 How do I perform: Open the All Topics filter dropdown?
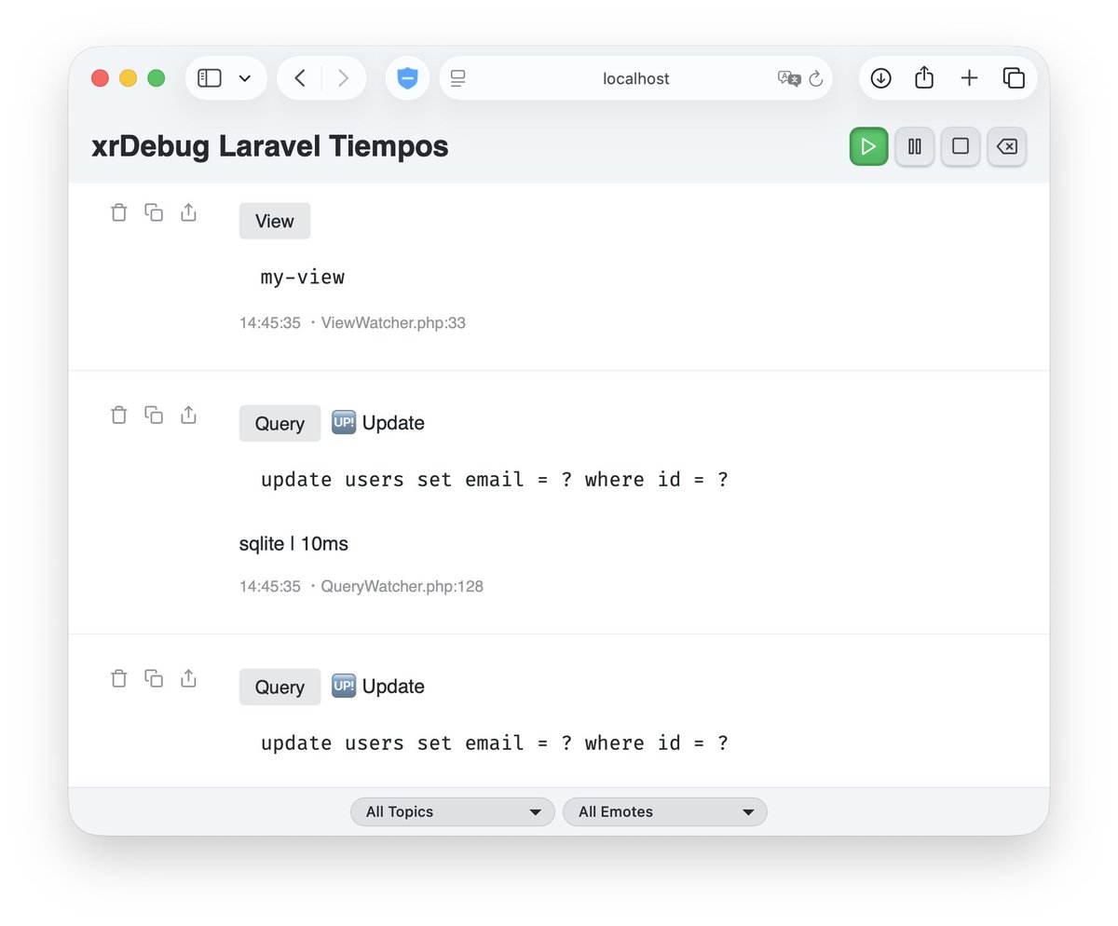[453, 811]
